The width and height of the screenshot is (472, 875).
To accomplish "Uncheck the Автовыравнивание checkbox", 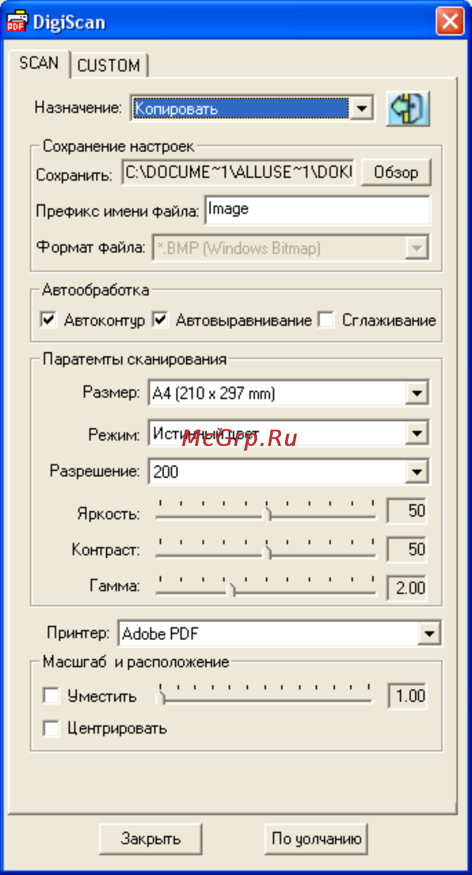I will tap(160, 320).
